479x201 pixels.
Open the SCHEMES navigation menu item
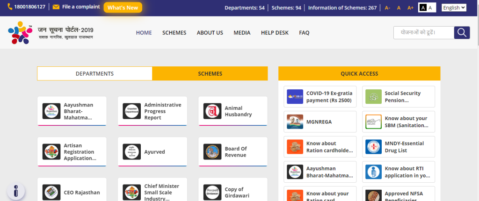(x=174, y=33)
